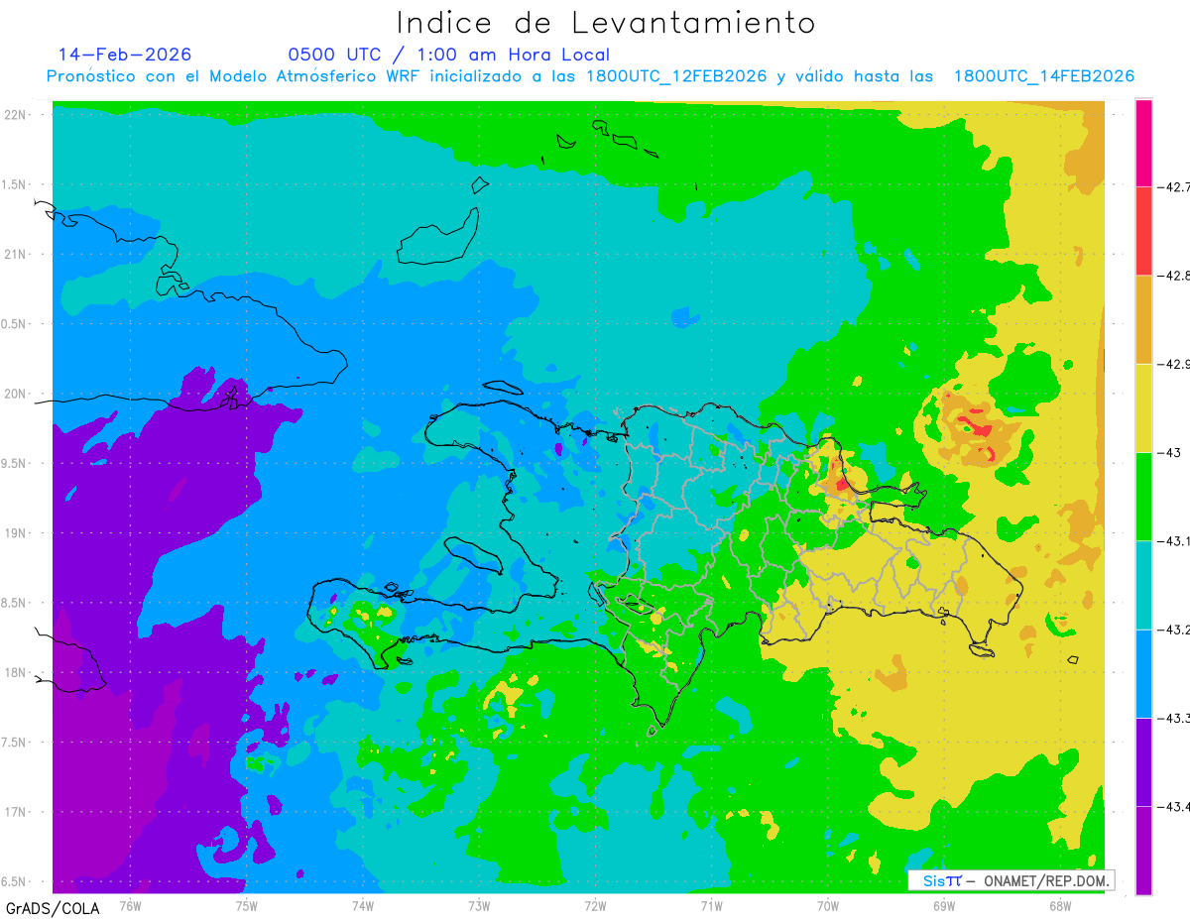Click the '73W' longitude label
Viewport: 1190px width, 919px height.
(x=479, y=906)
